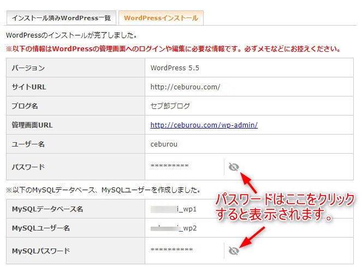Reveal the WordPress password with the eye icon
The width and height of the screenshot is (362, 267).
[234, 167]
